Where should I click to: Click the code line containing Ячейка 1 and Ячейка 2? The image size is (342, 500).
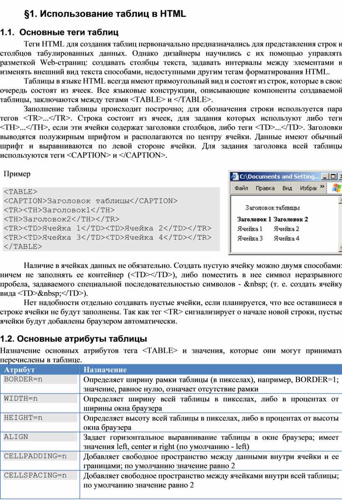108,228
